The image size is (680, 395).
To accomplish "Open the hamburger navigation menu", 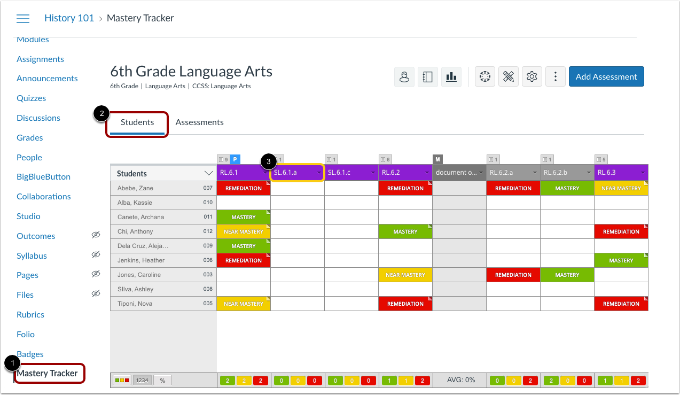I will click(23, 18).
